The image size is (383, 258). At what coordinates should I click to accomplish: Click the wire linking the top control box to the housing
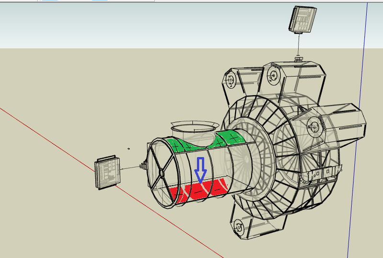(299, 45)
